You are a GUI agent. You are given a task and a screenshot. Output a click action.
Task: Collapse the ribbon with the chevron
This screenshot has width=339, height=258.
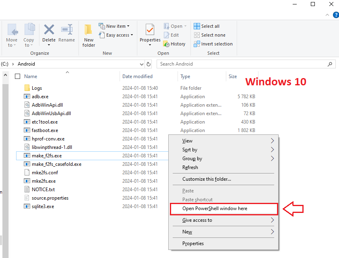point(327,15)
